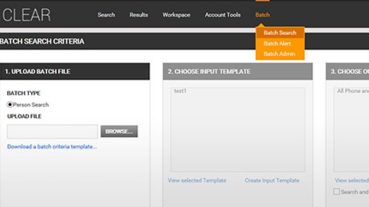Select Batch Search from the dropdown
The image size is (369, 207).
click(x=280, y=33)
